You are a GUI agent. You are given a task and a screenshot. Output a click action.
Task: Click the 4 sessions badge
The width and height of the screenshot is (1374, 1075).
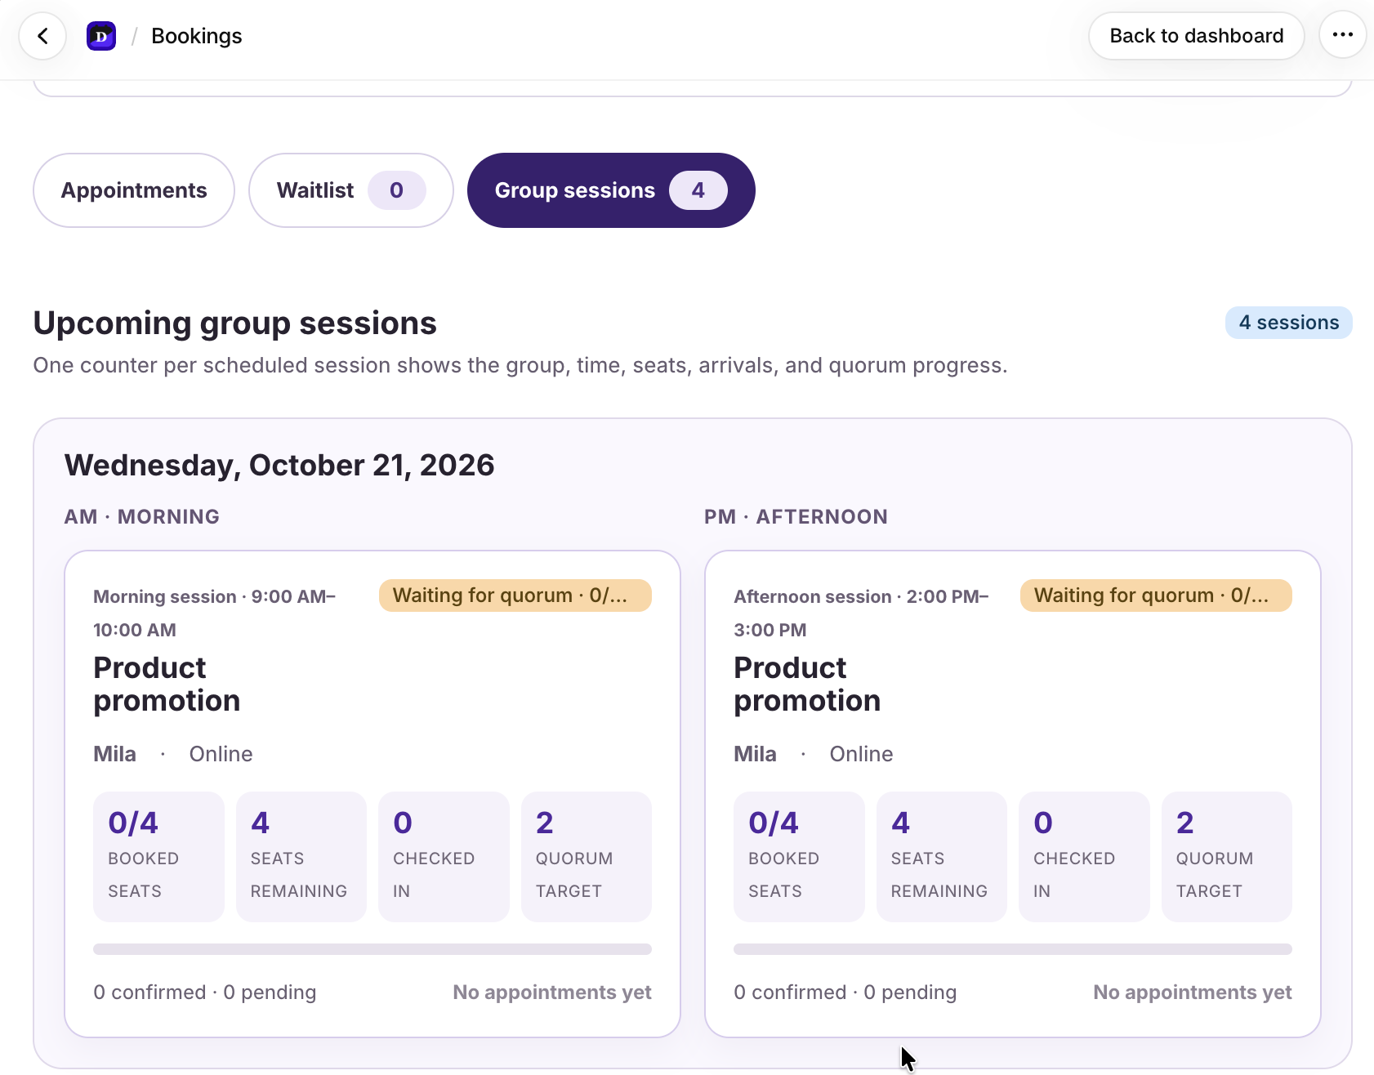1288,323
